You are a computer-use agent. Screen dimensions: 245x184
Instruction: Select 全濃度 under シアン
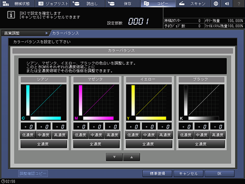tap(44, 144)
